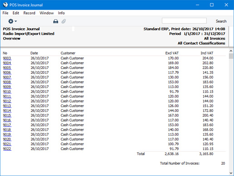Open the Info menu
234x176 pixels.
point(61,13)
